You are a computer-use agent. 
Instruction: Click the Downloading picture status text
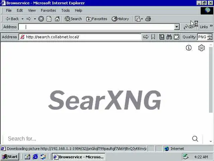pyautogui.click(x=77, y=149)
